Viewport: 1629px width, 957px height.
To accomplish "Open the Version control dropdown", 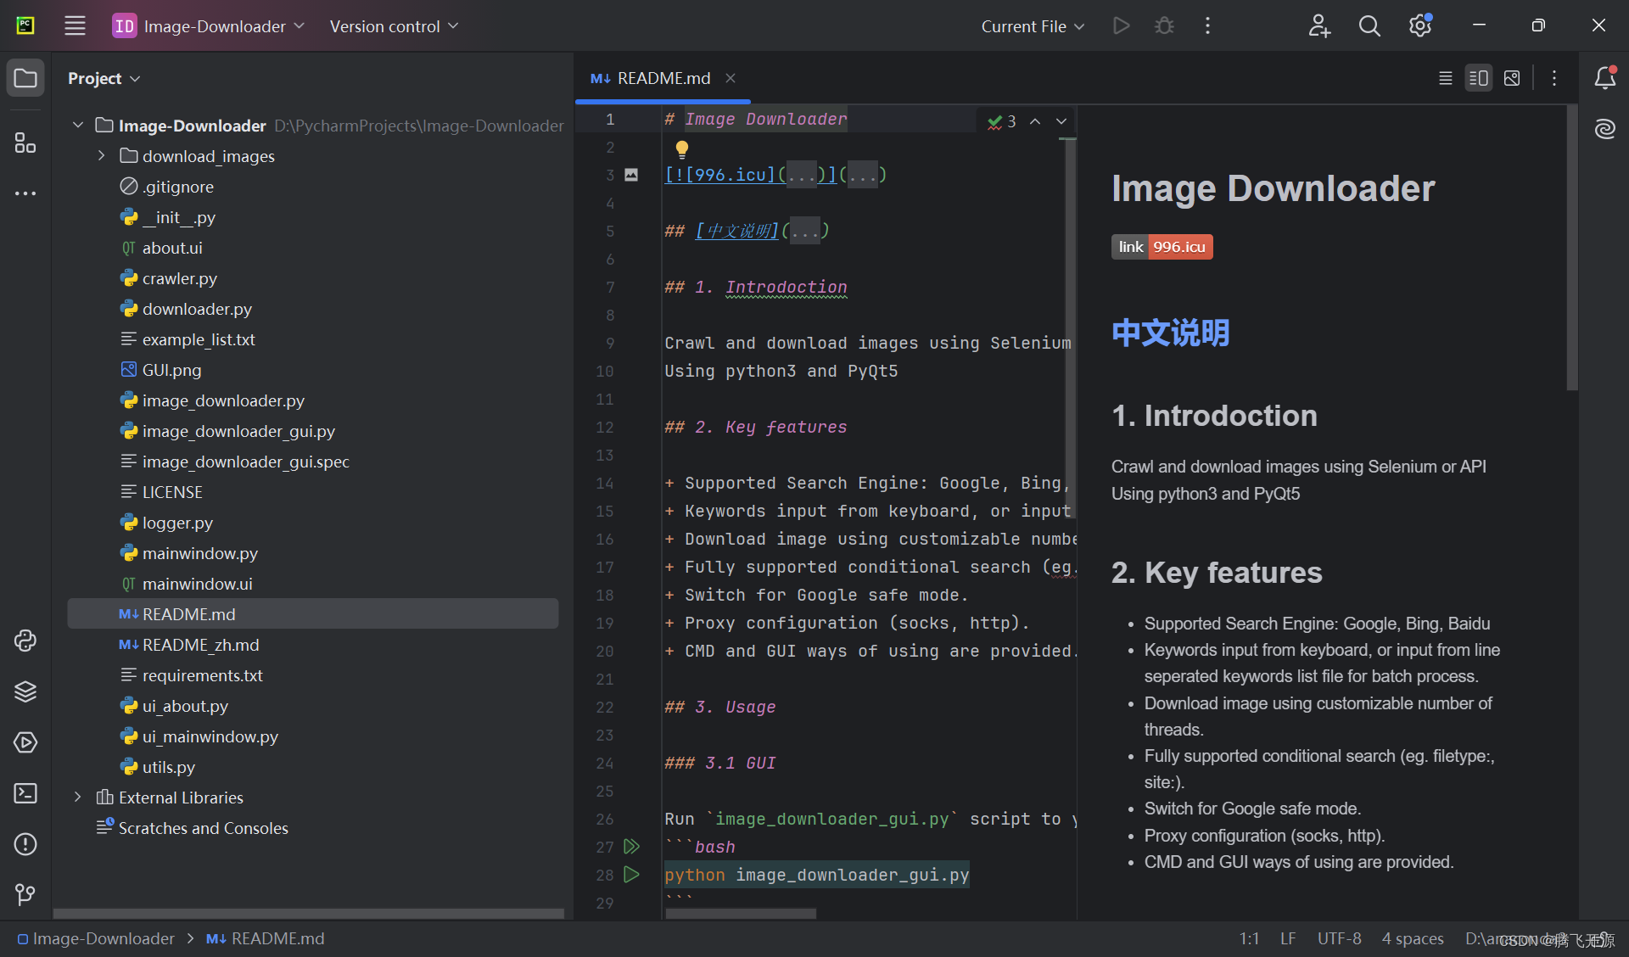I will coord(394,26).
